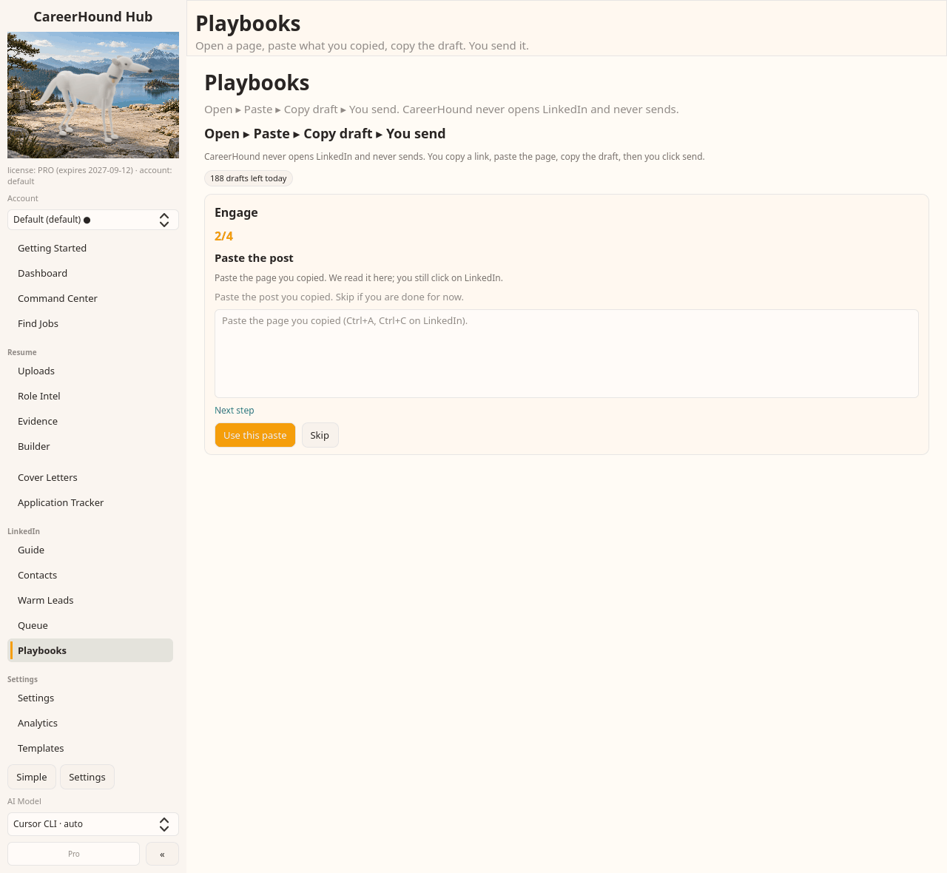Go to Templates
947x873 pixels.
click(90, 748)
